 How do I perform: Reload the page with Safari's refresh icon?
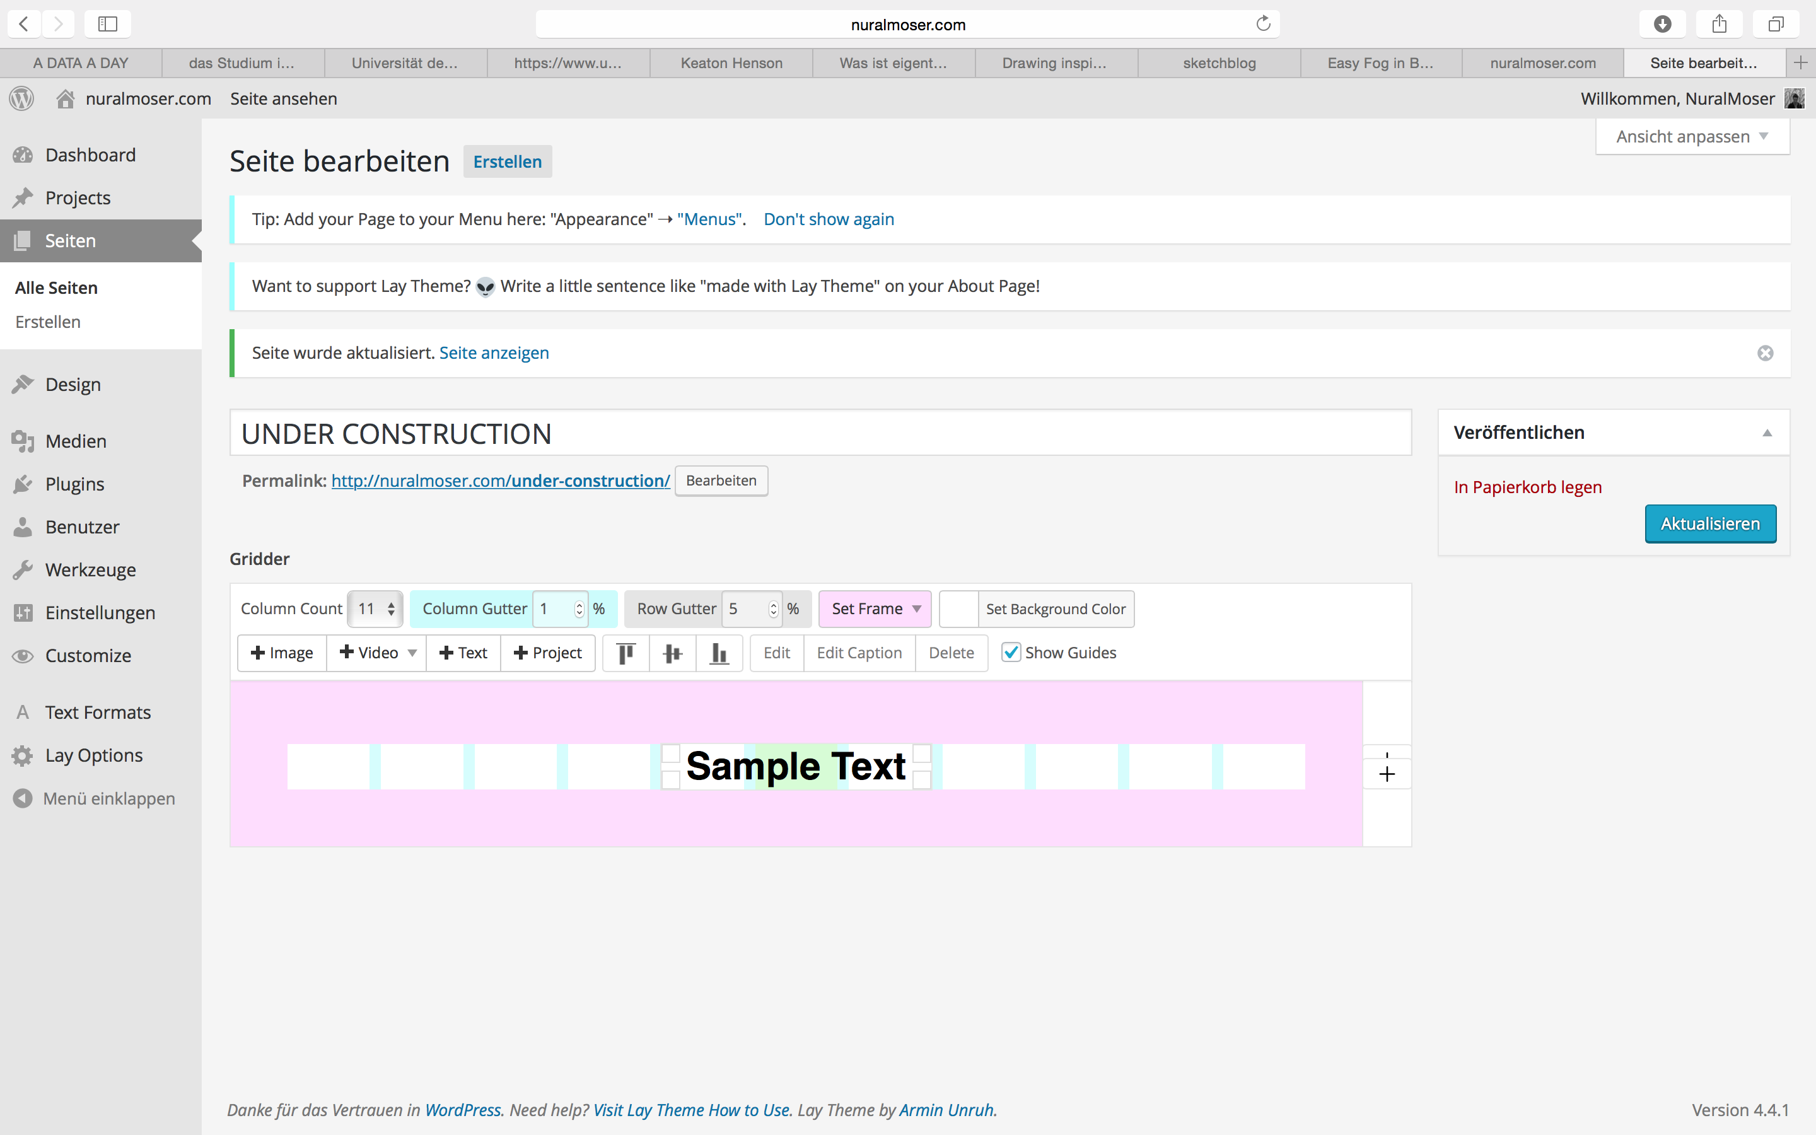pos(1263,24)
